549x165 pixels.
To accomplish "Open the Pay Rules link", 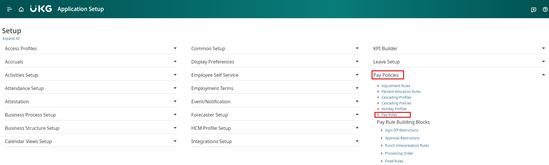I will 389,115.
